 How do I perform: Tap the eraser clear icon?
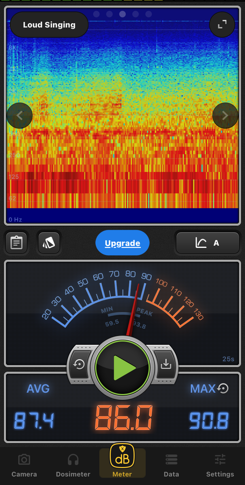click(49, 243)
